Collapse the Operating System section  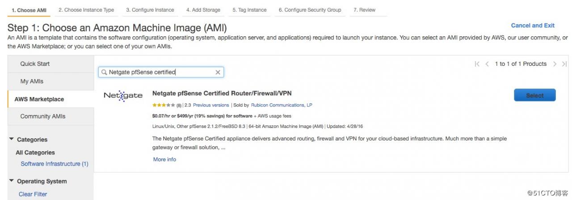12,181
